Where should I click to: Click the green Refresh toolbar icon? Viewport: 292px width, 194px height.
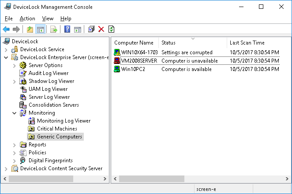click(111, 30)
